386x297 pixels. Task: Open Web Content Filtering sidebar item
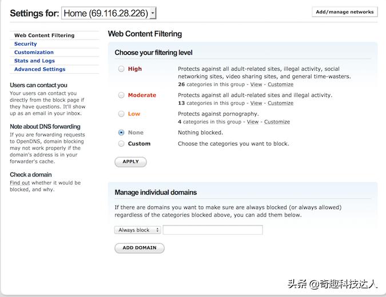(x=44, y=35)
